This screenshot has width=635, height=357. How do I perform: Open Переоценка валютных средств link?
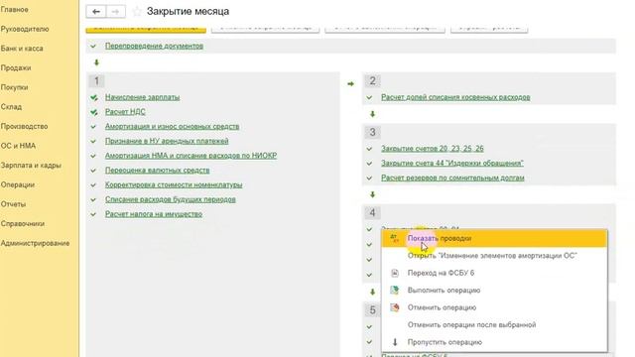click(x=157, y=171)
